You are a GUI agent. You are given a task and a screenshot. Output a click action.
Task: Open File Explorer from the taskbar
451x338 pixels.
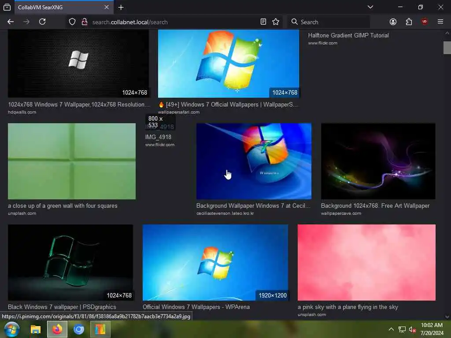click(x=36, y=329)
